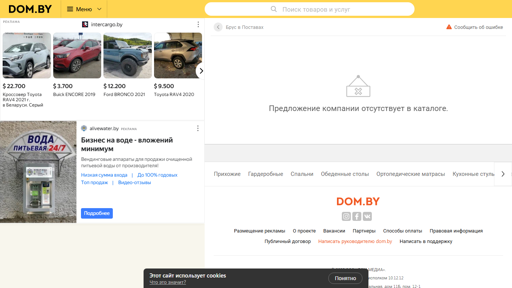Expand the categories row with the right chevron
Screen dimensions: 512x288
tap(503, 174)
